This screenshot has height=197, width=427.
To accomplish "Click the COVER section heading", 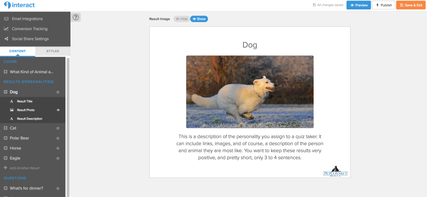I will 10,62.
